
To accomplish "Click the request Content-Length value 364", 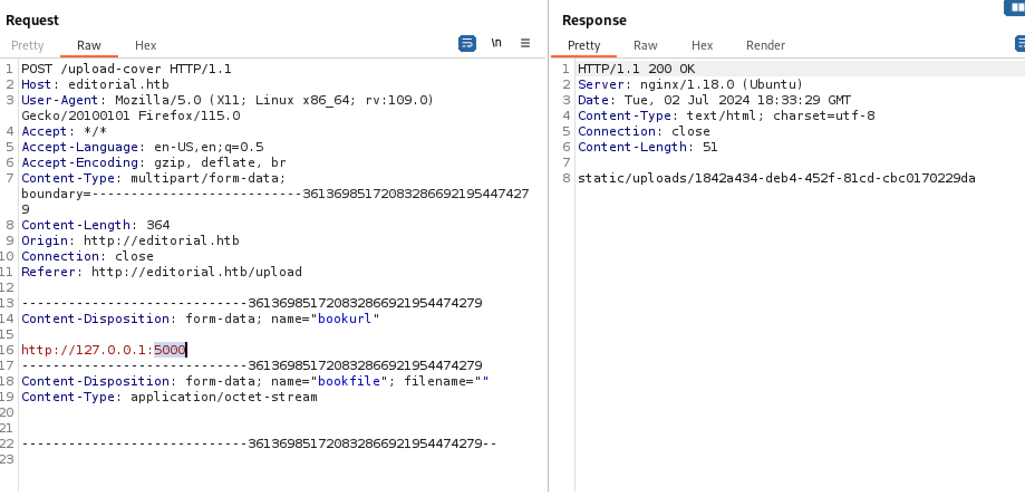I will (x=158, y=225).
